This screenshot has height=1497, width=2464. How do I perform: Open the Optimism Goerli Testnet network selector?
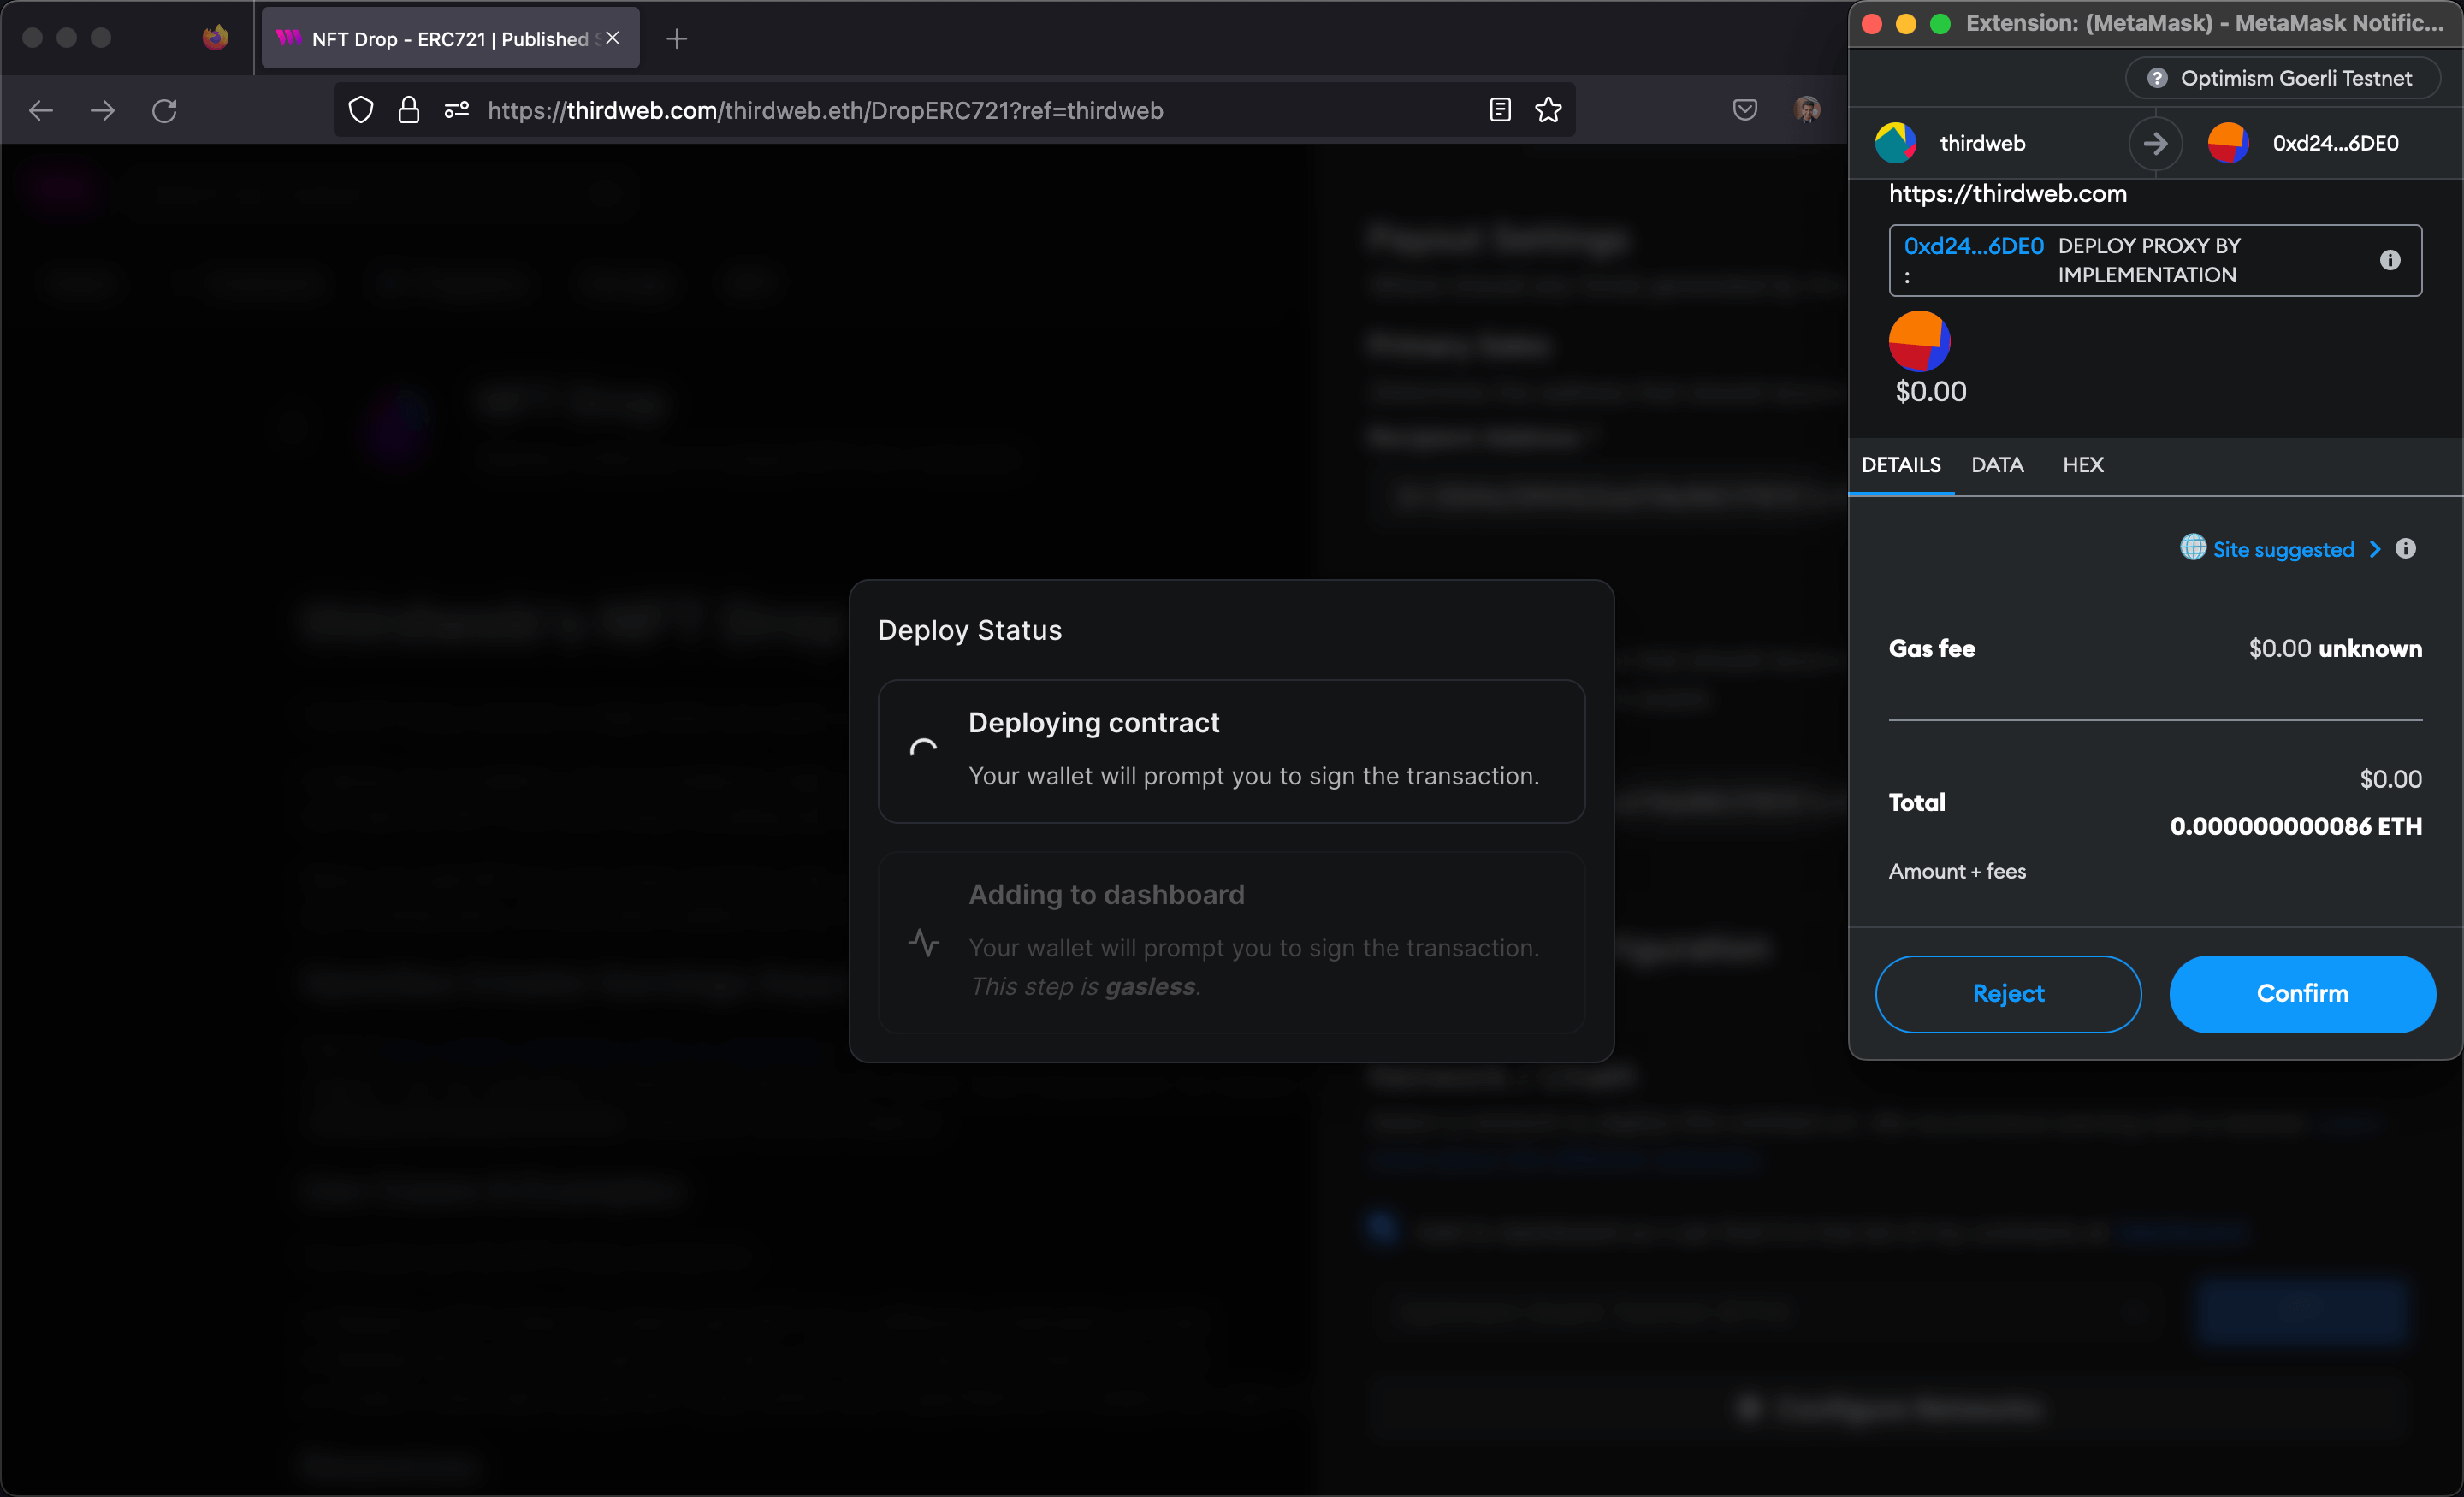2282,78
